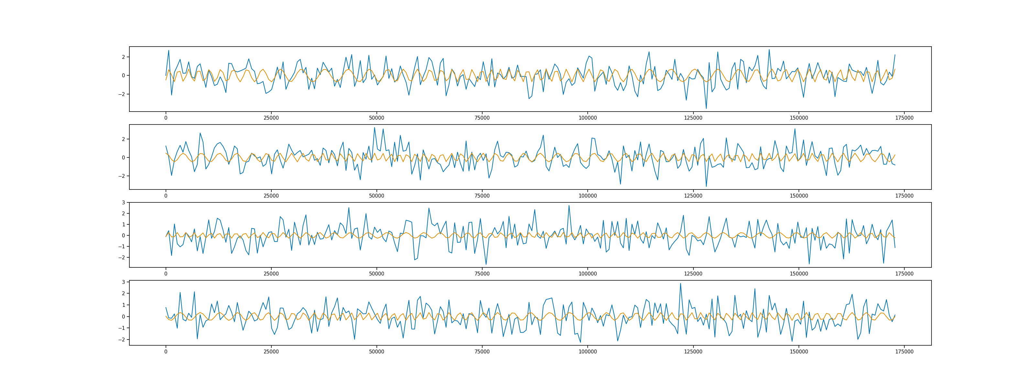
Task: Click the 2 y-axis label of top subplot
Action: (123, 57)
